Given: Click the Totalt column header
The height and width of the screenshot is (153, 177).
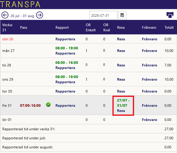Looking at the screenshot, I should pos(169,27).
